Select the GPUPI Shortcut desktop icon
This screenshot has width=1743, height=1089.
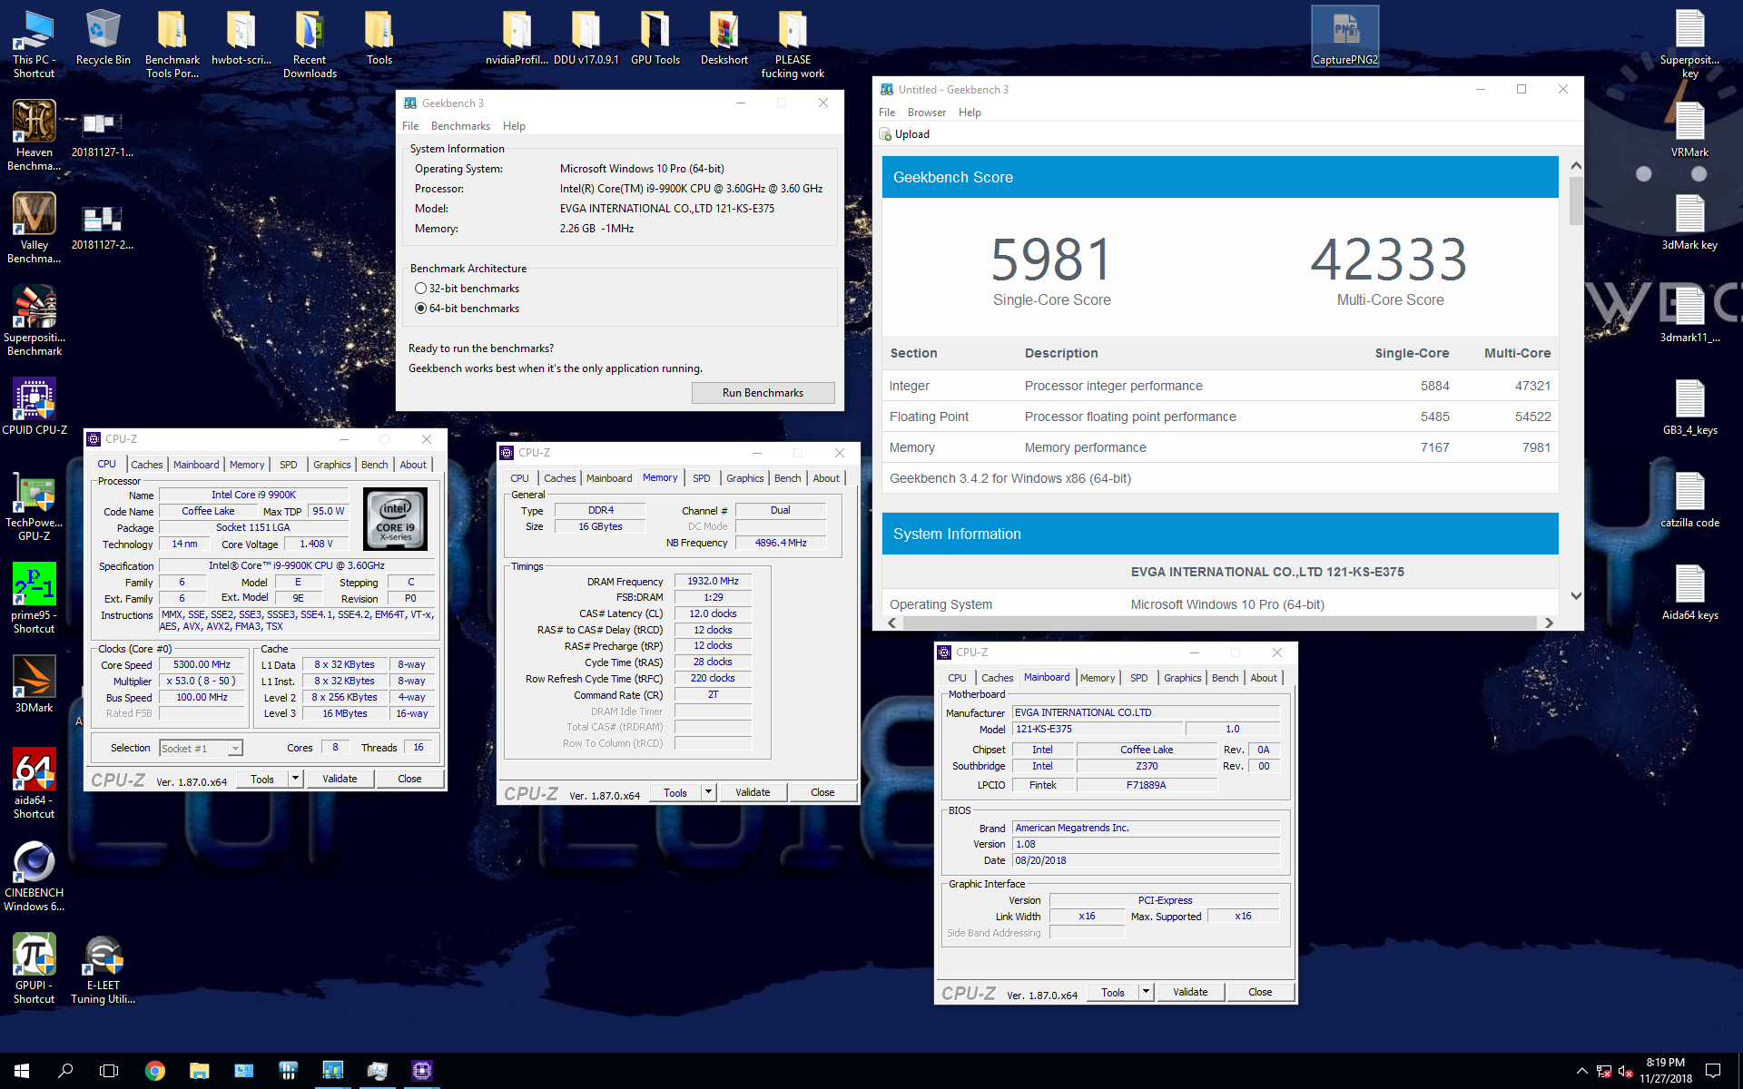34,967
